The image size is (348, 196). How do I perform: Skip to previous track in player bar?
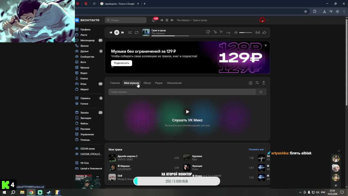[x=111, y=32]
